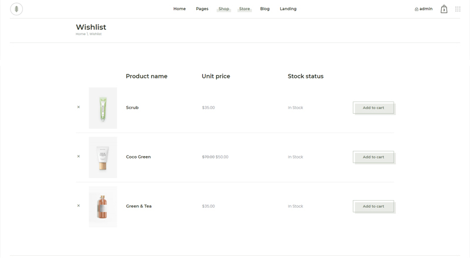Click the admin account link

(x=424, y=9)
